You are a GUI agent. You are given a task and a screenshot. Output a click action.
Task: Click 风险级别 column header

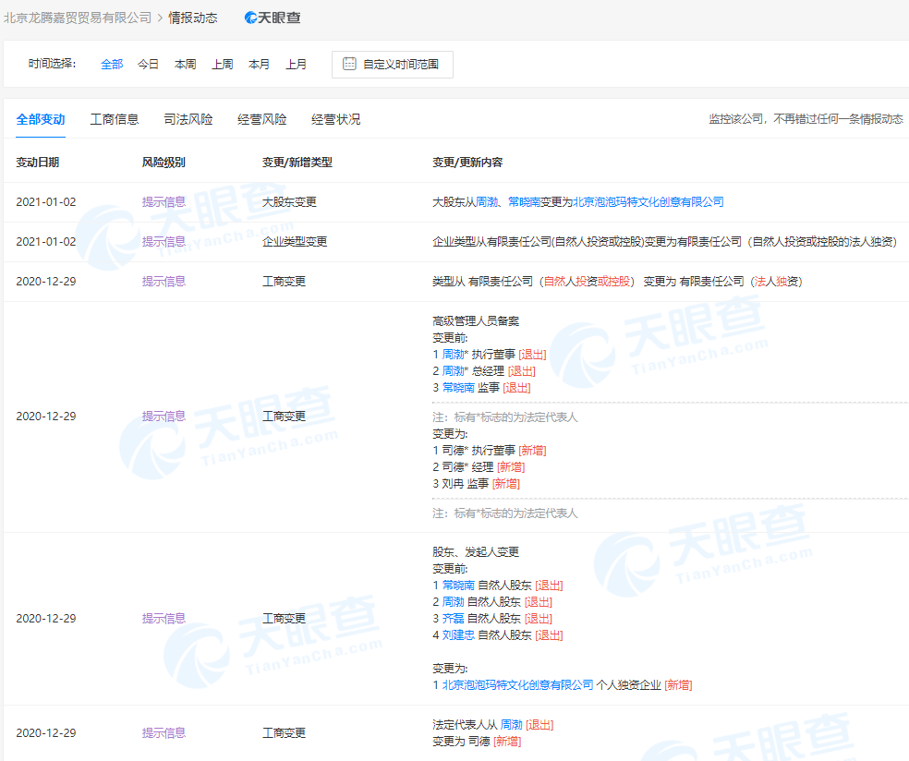click(x=164, y=163)
